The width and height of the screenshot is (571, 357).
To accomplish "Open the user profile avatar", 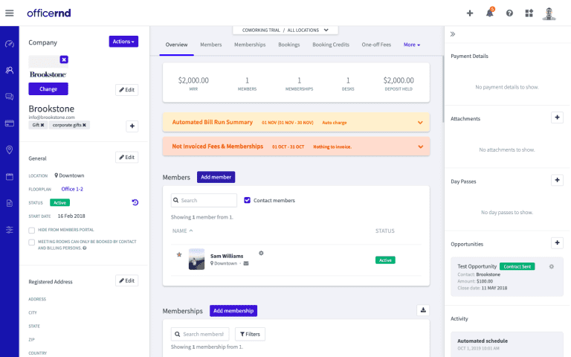I will coord(549,13).
